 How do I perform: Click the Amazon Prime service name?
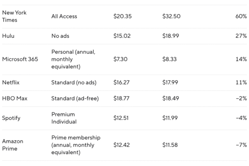tap(12, 145)
